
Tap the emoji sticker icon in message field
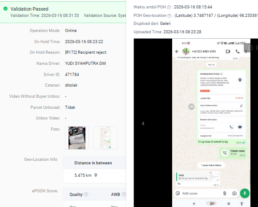177,193
